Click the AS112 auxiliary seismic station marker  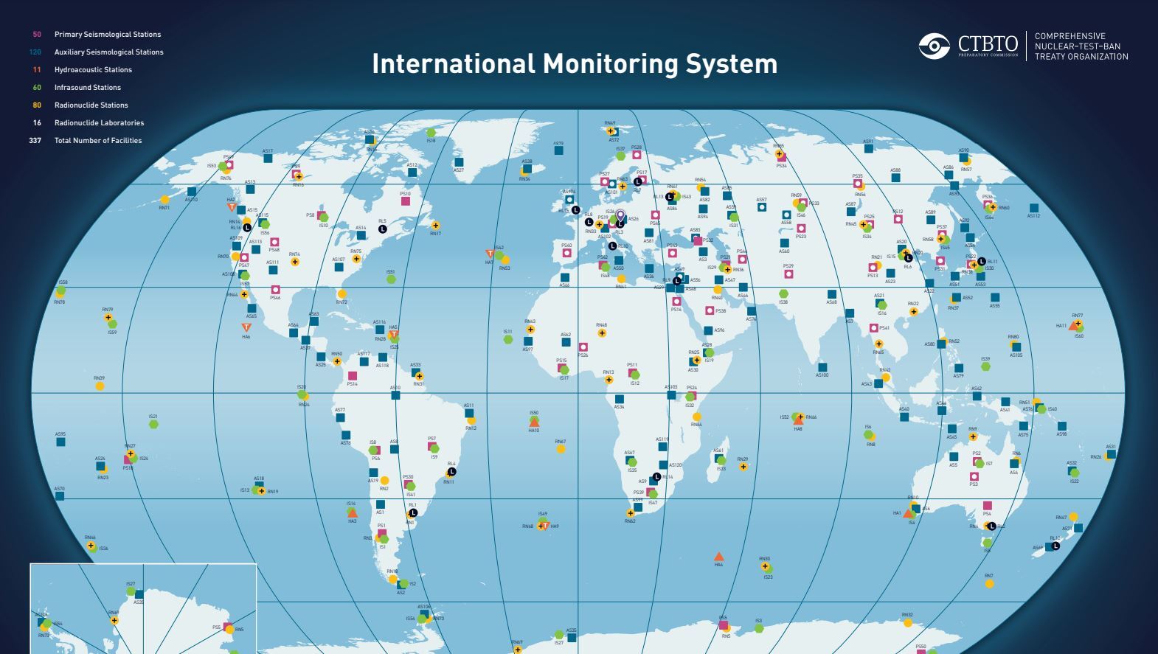pyautogui.click(x=1033, y=208)
